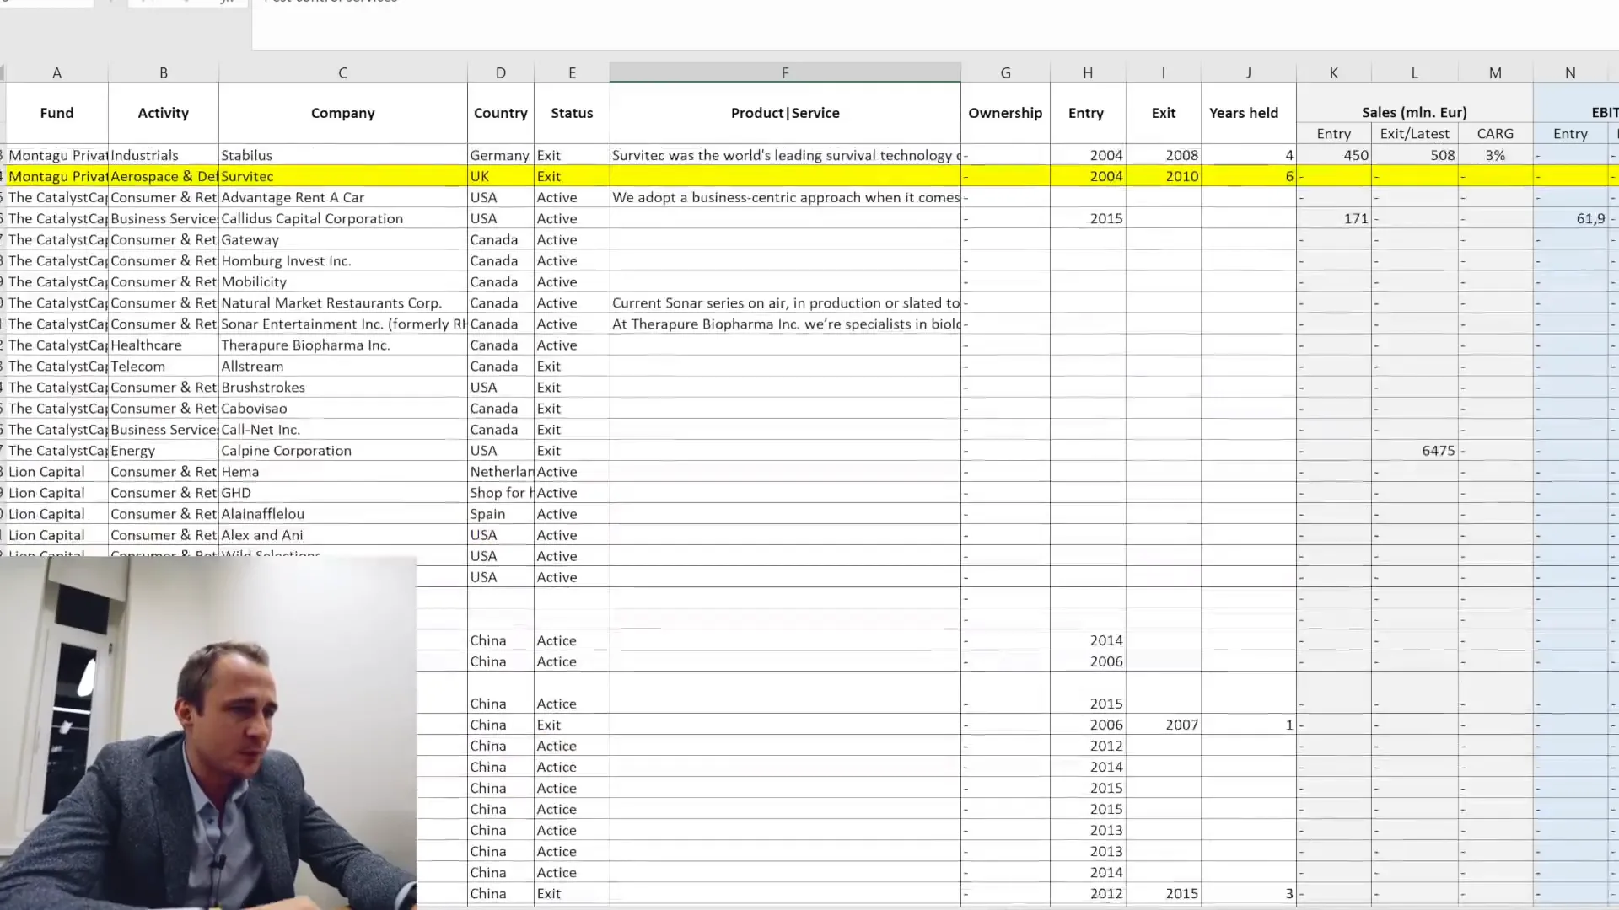Select the We adopt a business-centric cell

[x=785, y=197]
